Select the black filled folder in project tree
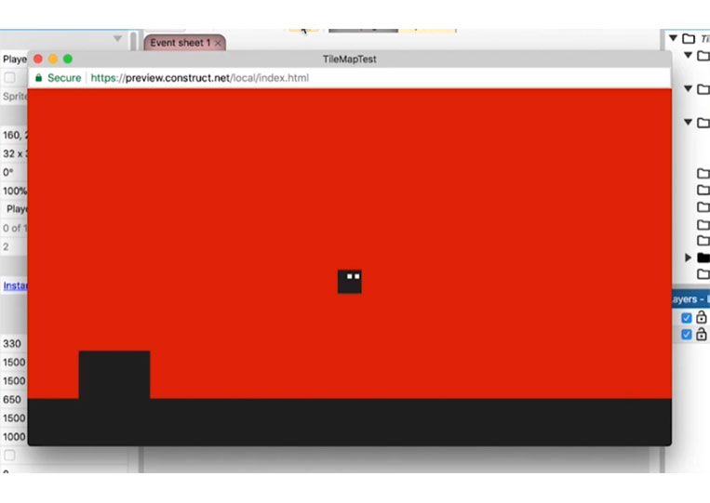 click(x=703, y=258)
